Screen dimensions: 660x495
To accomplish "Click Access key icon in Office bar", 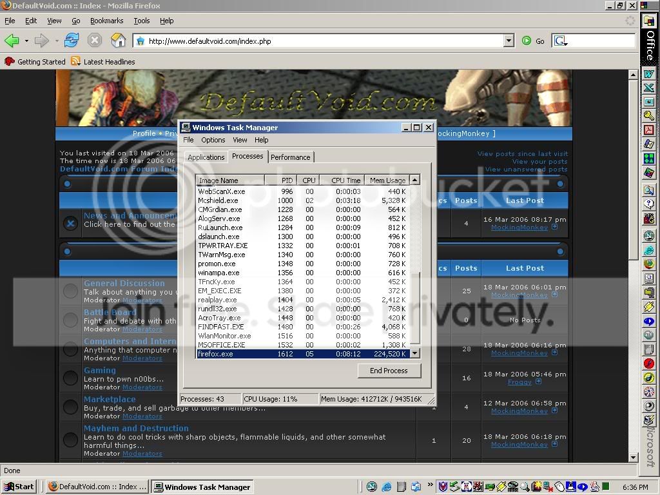I will point(648,115).
